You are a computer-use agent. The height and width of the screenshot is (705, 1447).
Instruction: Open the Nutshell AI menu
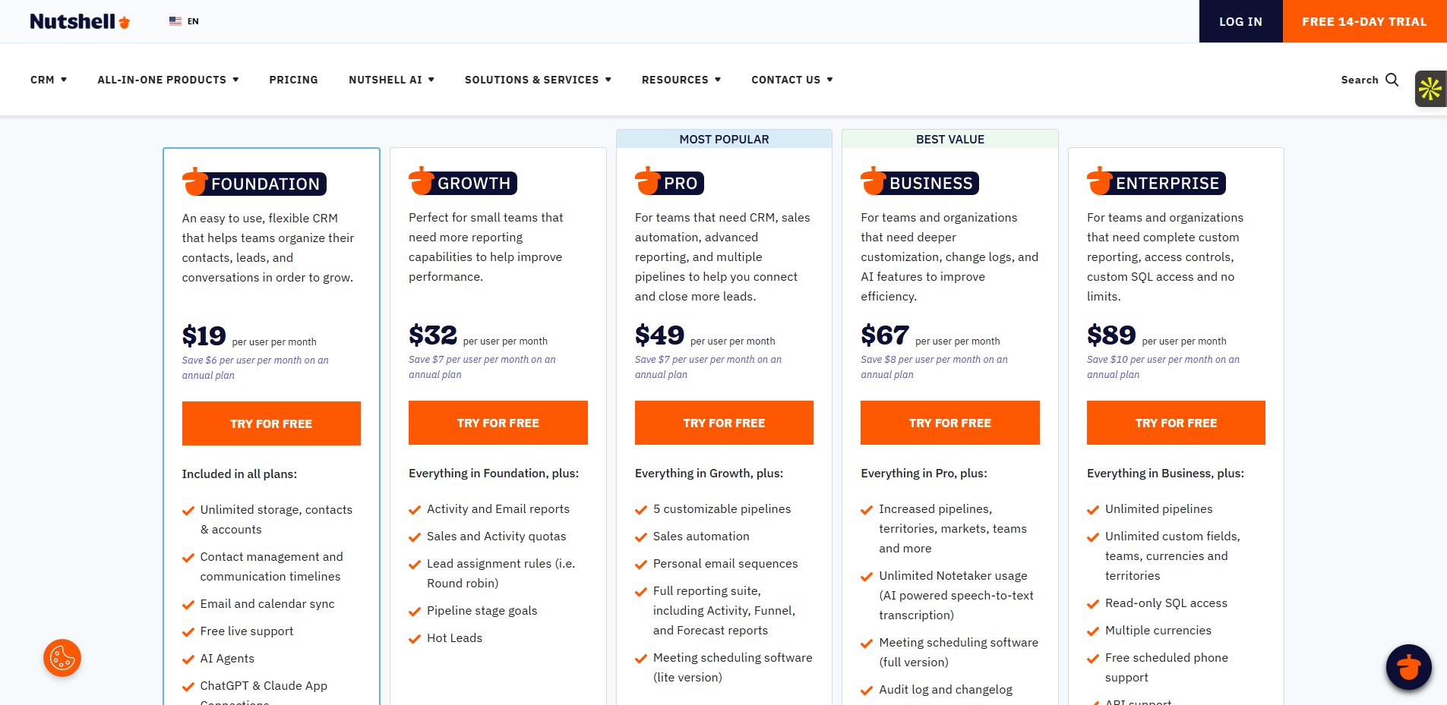[x=391, y=80]
